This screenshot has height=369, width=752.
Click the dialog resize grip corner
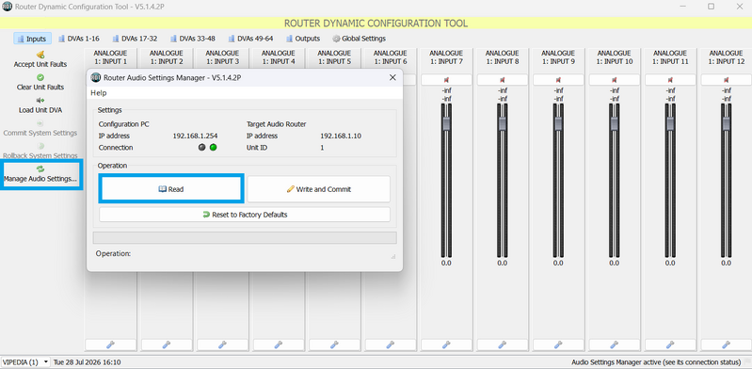click(x=393, y=257)
